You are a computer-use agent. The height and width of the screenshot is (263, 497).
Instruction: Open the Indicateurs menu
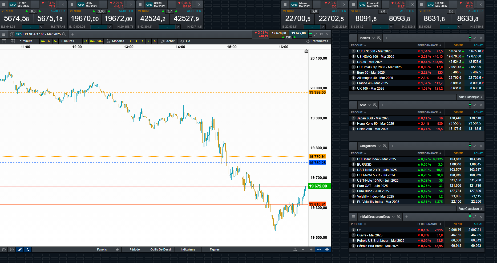[x=188, y=249]
